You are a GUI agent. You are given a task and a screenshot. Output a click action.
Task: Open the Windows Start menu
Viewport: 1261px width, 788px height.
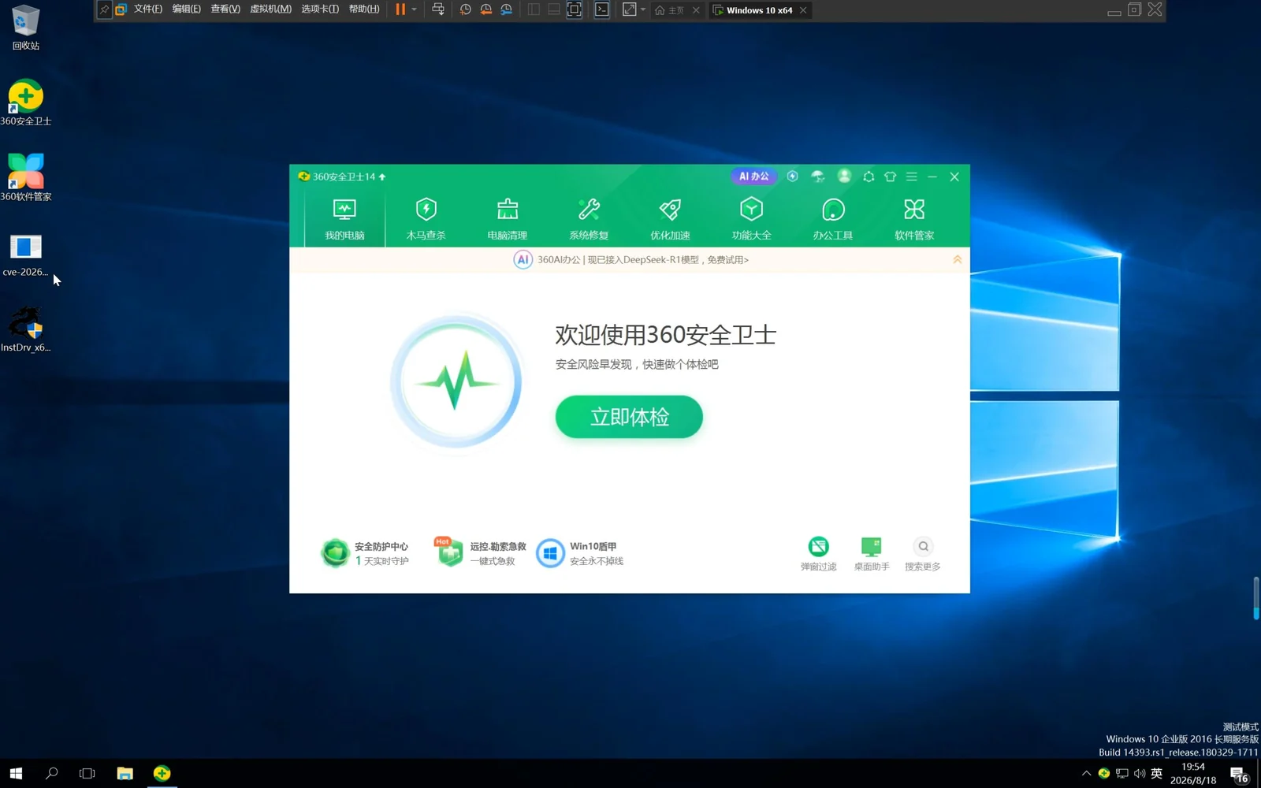[16, 774]
